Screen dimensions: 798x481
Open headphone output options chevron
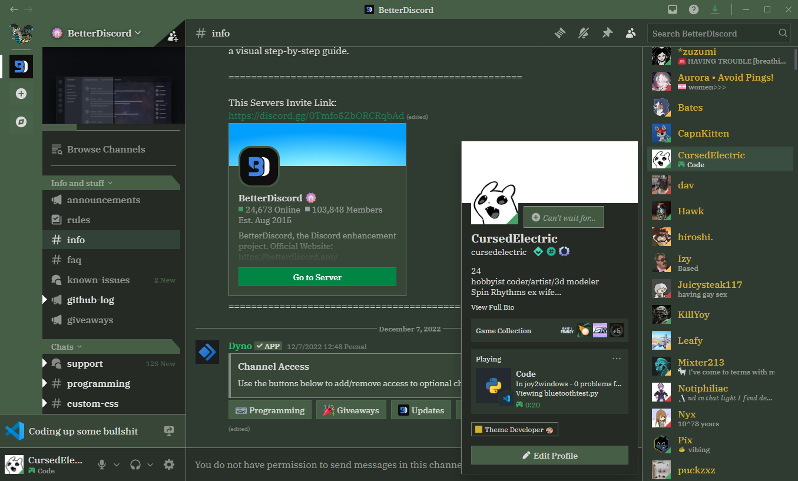[150, 465]
